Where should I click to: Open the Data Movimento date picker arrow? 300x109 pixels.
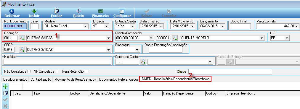(192, 26)
